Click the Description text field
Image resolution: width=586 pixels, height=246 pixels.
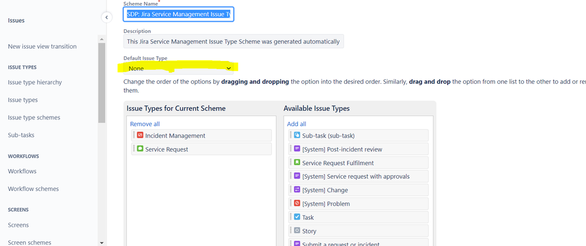click(234, 42)
